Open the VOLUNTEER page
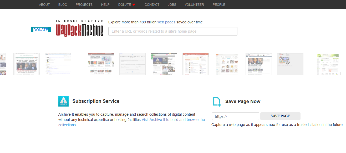The height and width of the screenshot is (153, 346). [194, 4]
